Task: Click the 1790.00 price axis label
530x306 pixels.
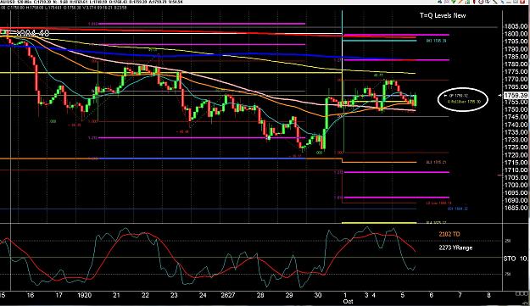Action: coord(516,49)
